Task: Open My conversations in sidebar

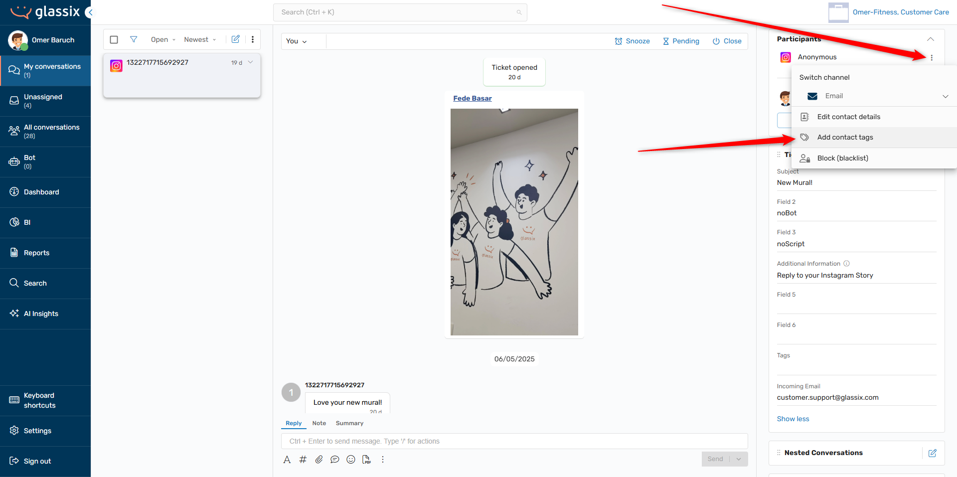Action: pos(45,71)
